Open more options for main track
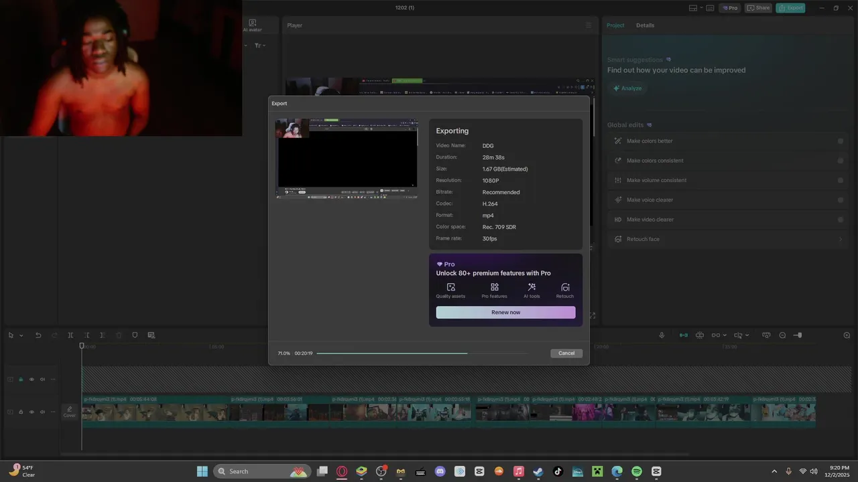The width and height of the screenshot is (858, 482). coord(53,412)
